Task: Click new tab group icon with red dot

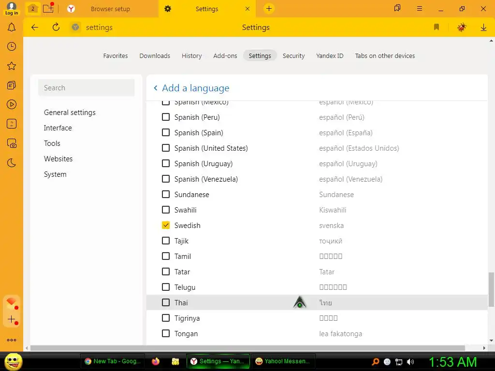Action: coord(48,8)
